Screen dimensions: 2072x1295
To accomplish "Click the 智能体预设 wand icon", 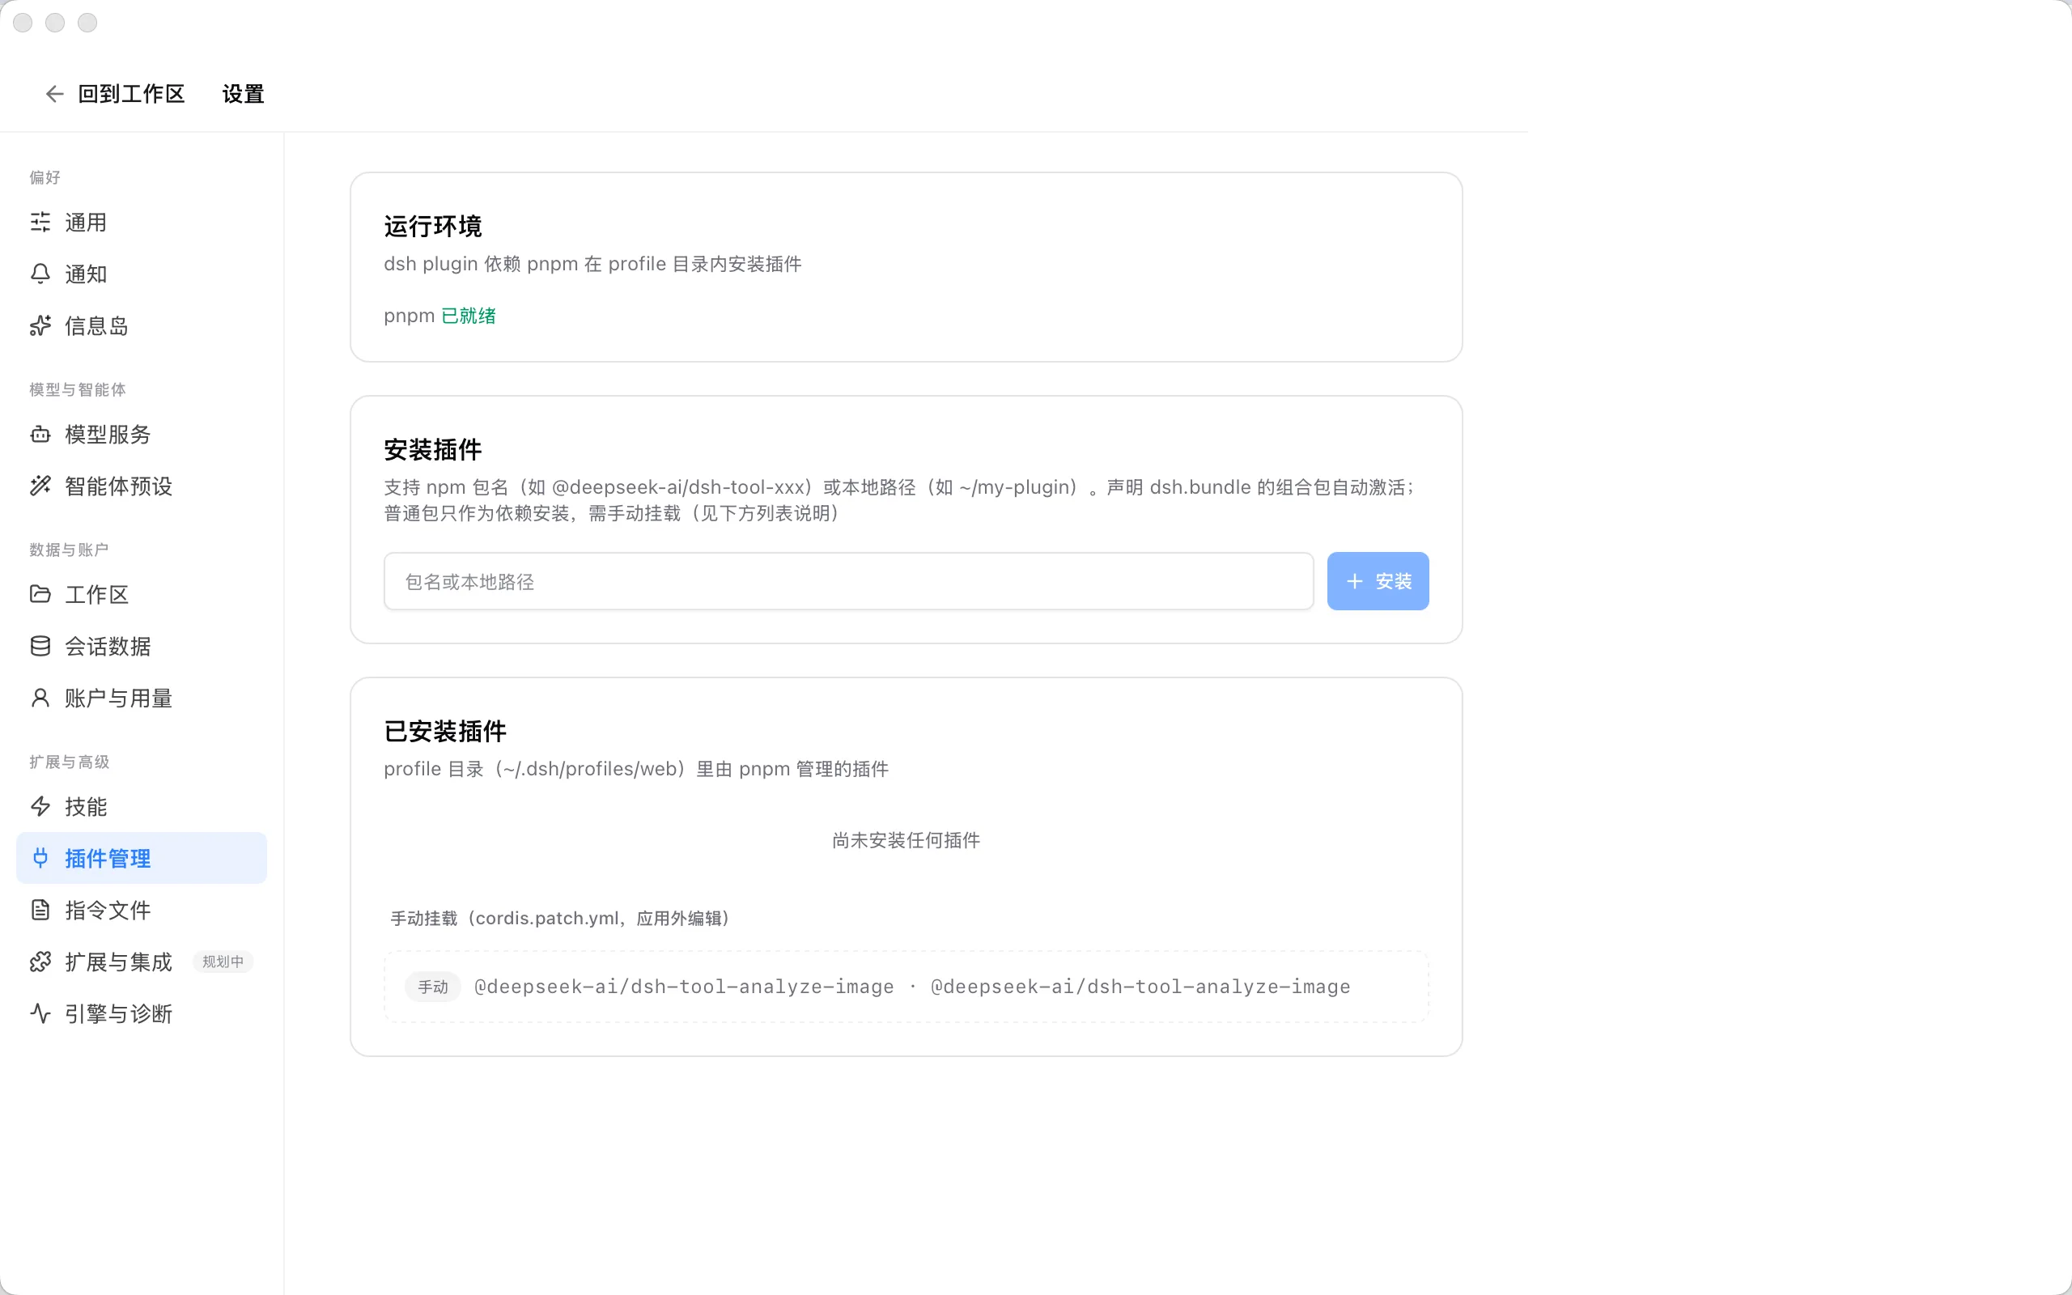I will click(x=40, y=486).
